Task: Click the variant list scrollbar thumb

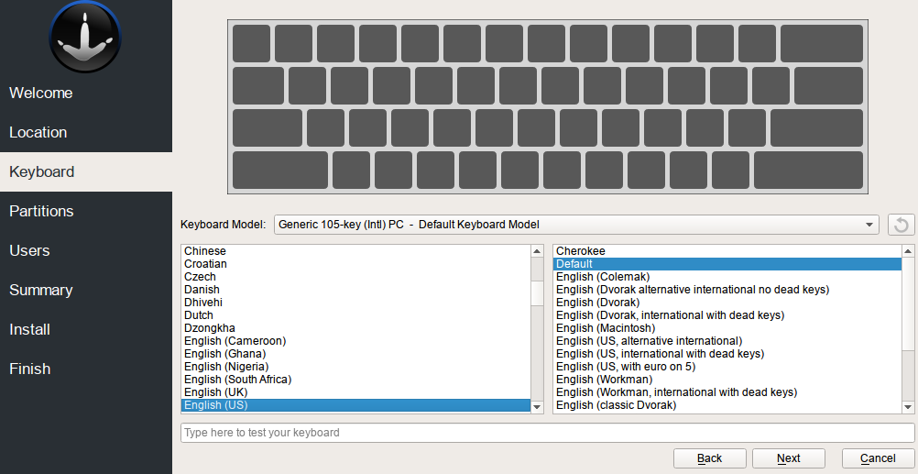Action: click(908, 304)
